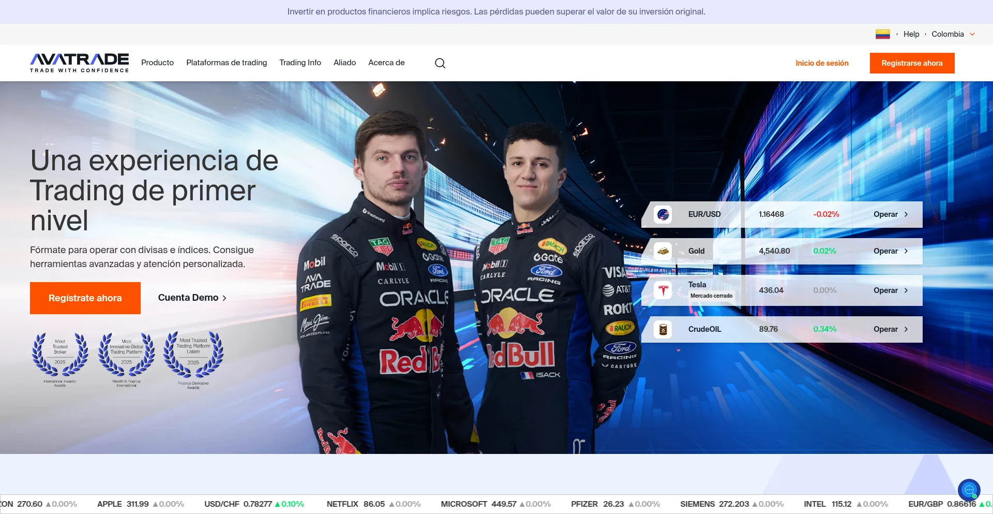Viewport: 993px width, 514px height.
Task: Click the AvaTrade logo
Action: (x=79, y=63)
